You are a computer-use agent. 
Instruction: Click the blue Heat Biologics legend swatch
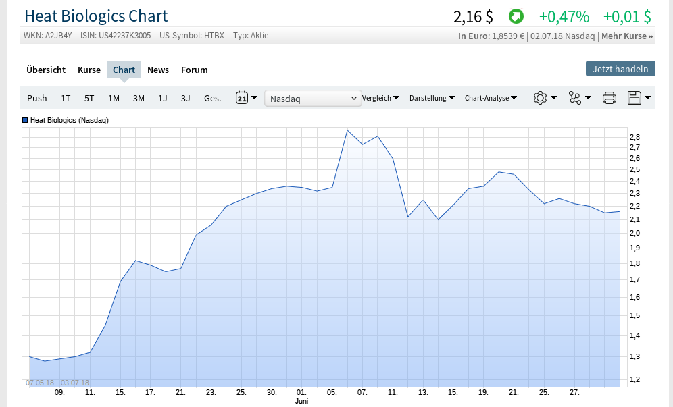point(25,120)
